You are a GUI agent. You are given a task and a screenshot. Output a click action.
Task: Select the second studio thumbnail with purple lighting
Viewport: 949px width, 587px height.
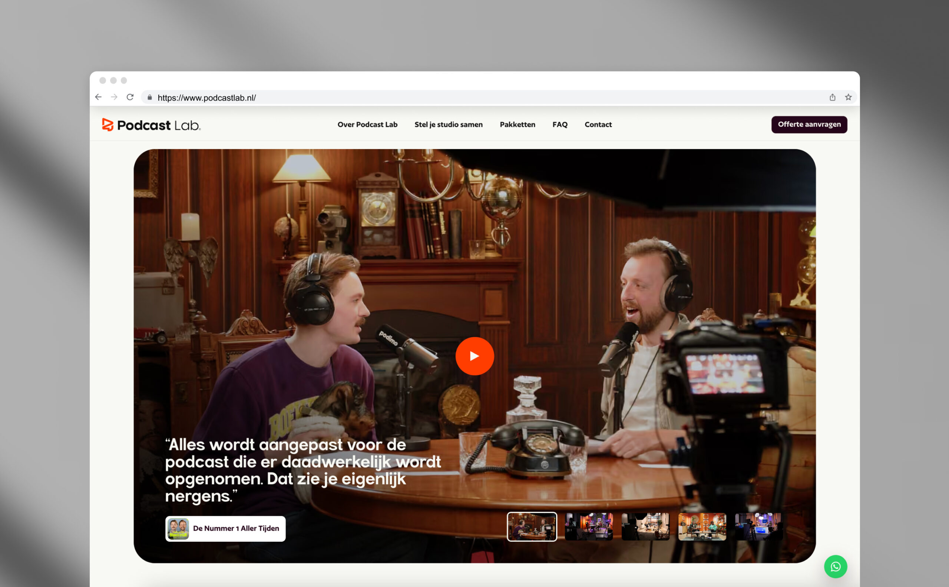[589, 527]
